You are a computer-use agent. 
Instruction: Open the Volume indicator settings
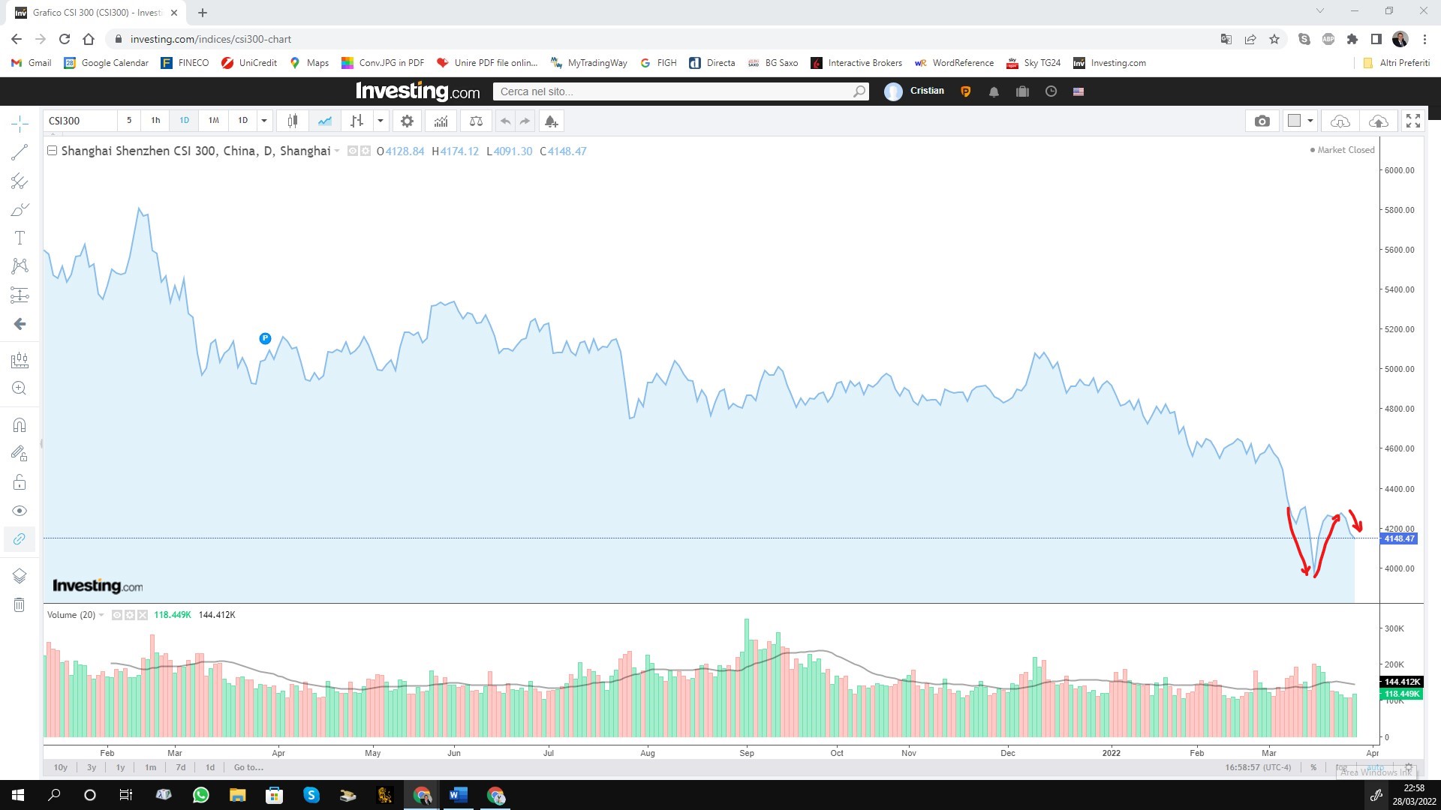pos(130,615)
